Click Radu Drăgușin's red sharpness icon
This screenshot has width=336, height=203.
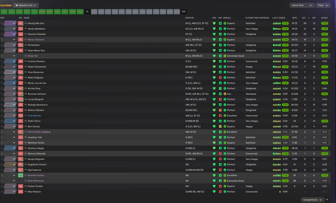click(x=220, y=78)
